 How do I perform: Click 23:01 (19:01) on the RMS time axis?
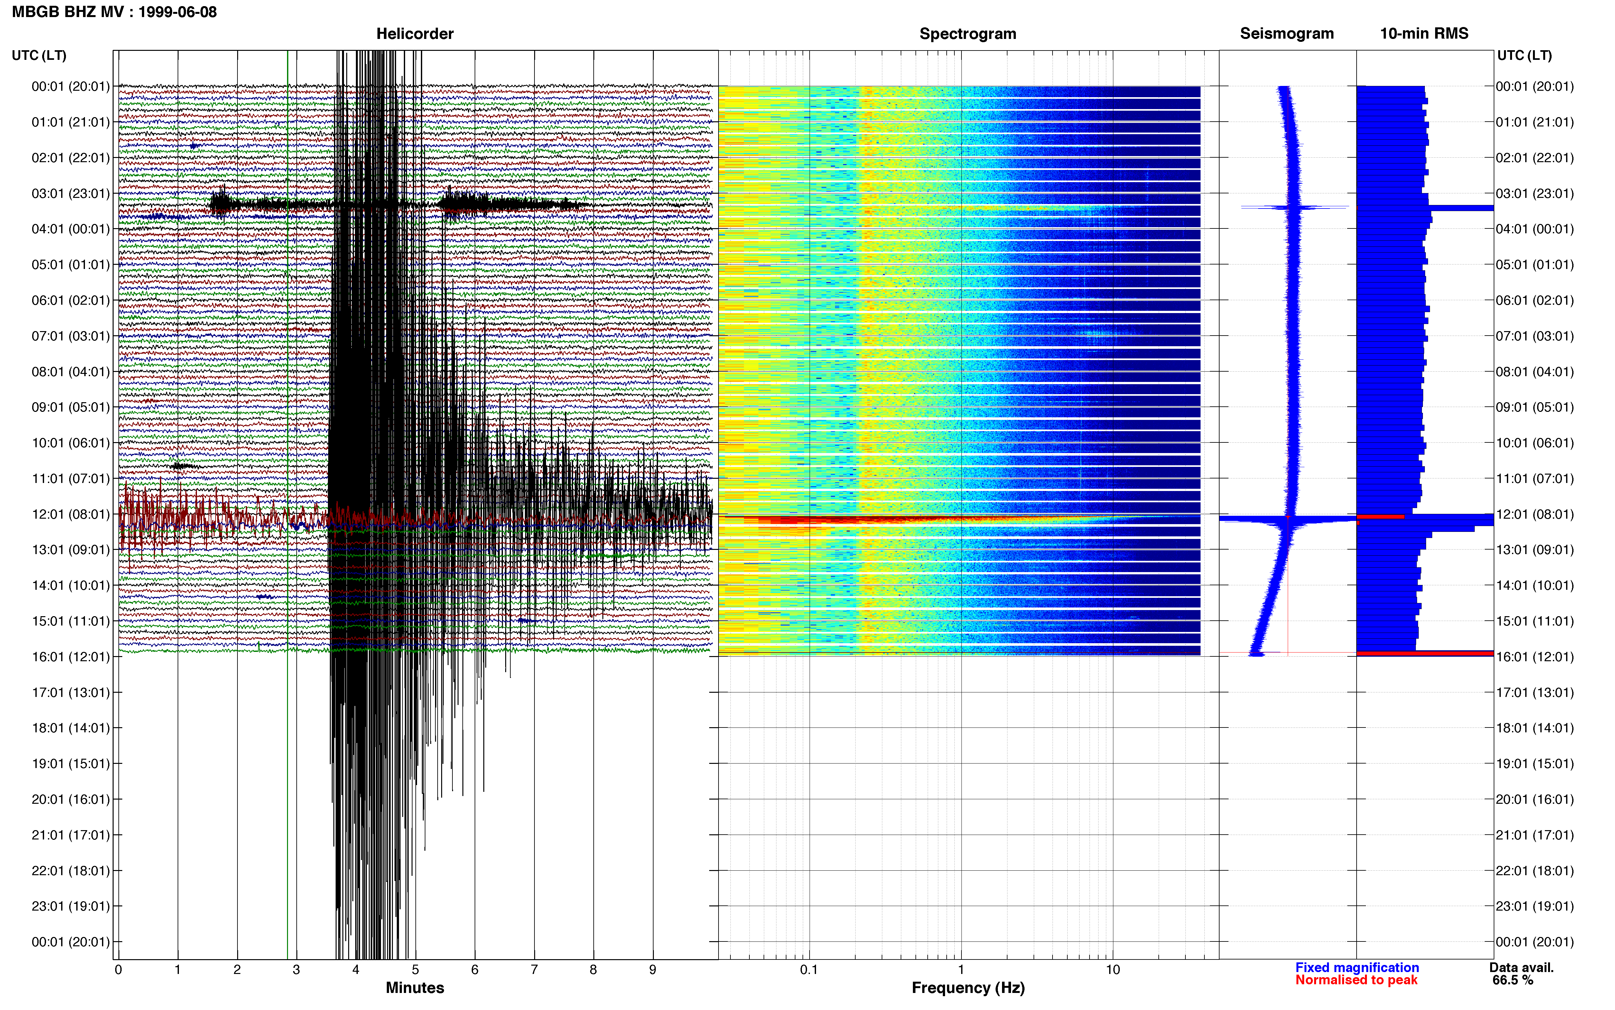1535,906
